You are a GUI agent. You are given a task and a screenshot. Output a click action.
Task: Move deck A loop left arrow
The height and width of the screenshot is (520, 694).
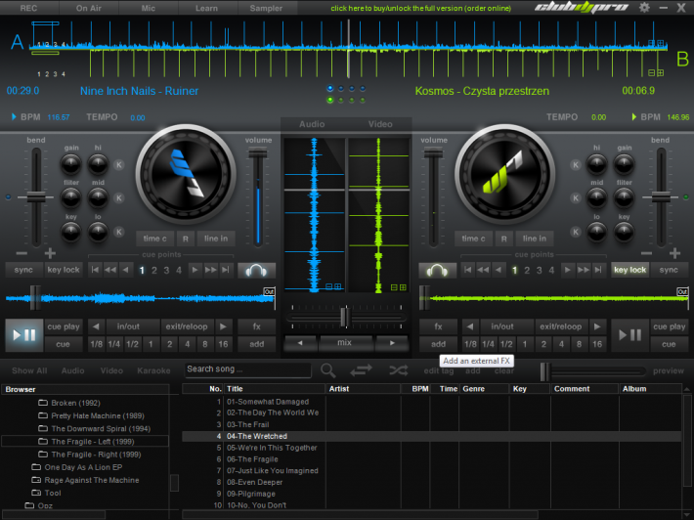tap(96, 326)
